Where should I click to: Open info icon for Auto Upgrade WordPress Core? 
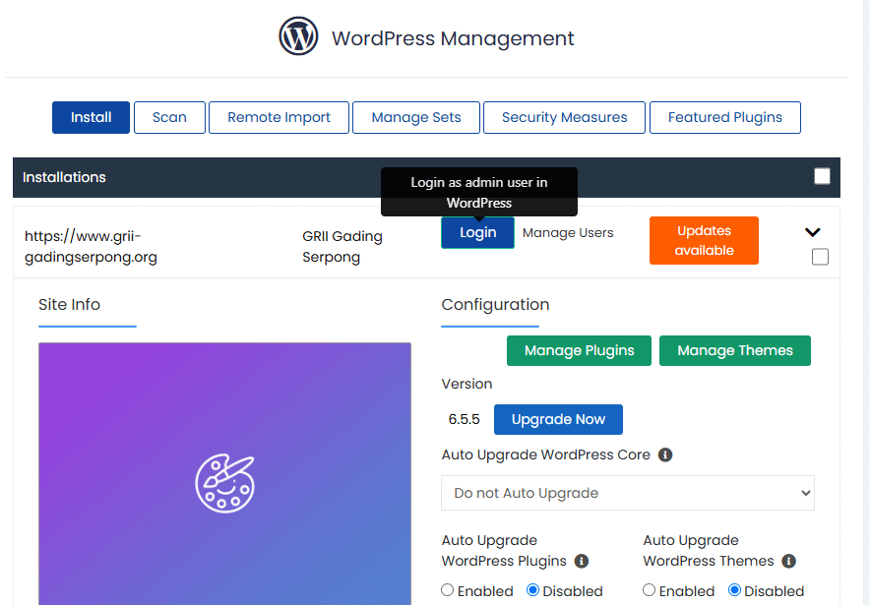click(665, 454)
